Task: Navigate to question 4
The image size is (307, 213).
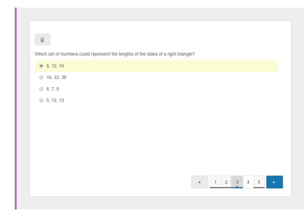Action: click(248, 182)
